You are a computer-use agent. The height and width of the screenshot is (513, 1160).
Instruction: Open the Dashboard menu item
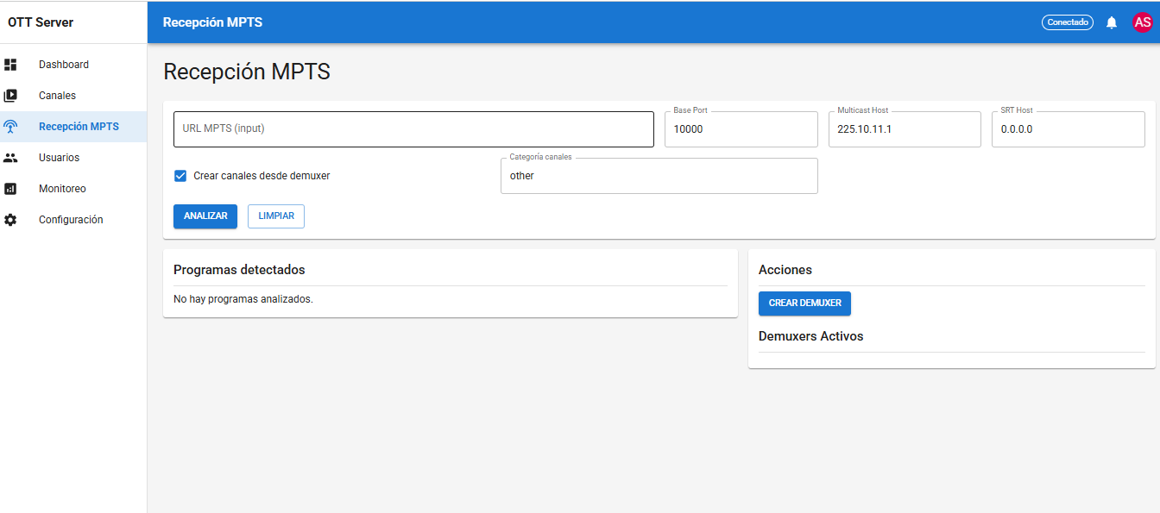click(x=73, y=65)
